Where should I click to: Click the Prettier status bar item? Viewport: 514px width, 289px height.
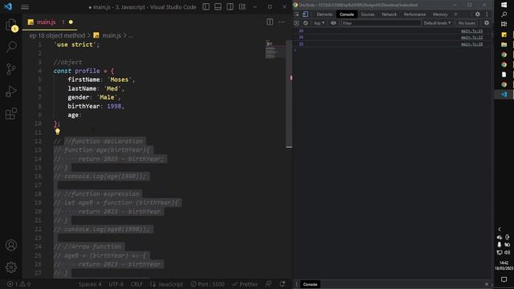pyautogui.click(x=245, y=284)
